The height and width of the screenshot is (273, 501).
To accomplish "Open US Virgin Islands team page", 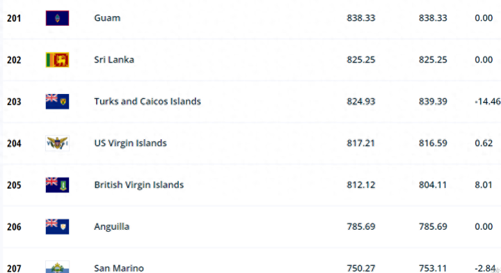I will [x=130, y=143].
